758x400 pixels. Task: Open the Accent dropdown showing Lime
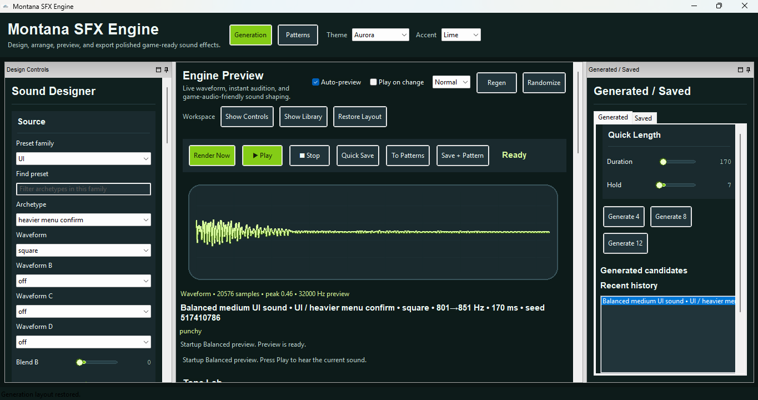click(461, 35)
